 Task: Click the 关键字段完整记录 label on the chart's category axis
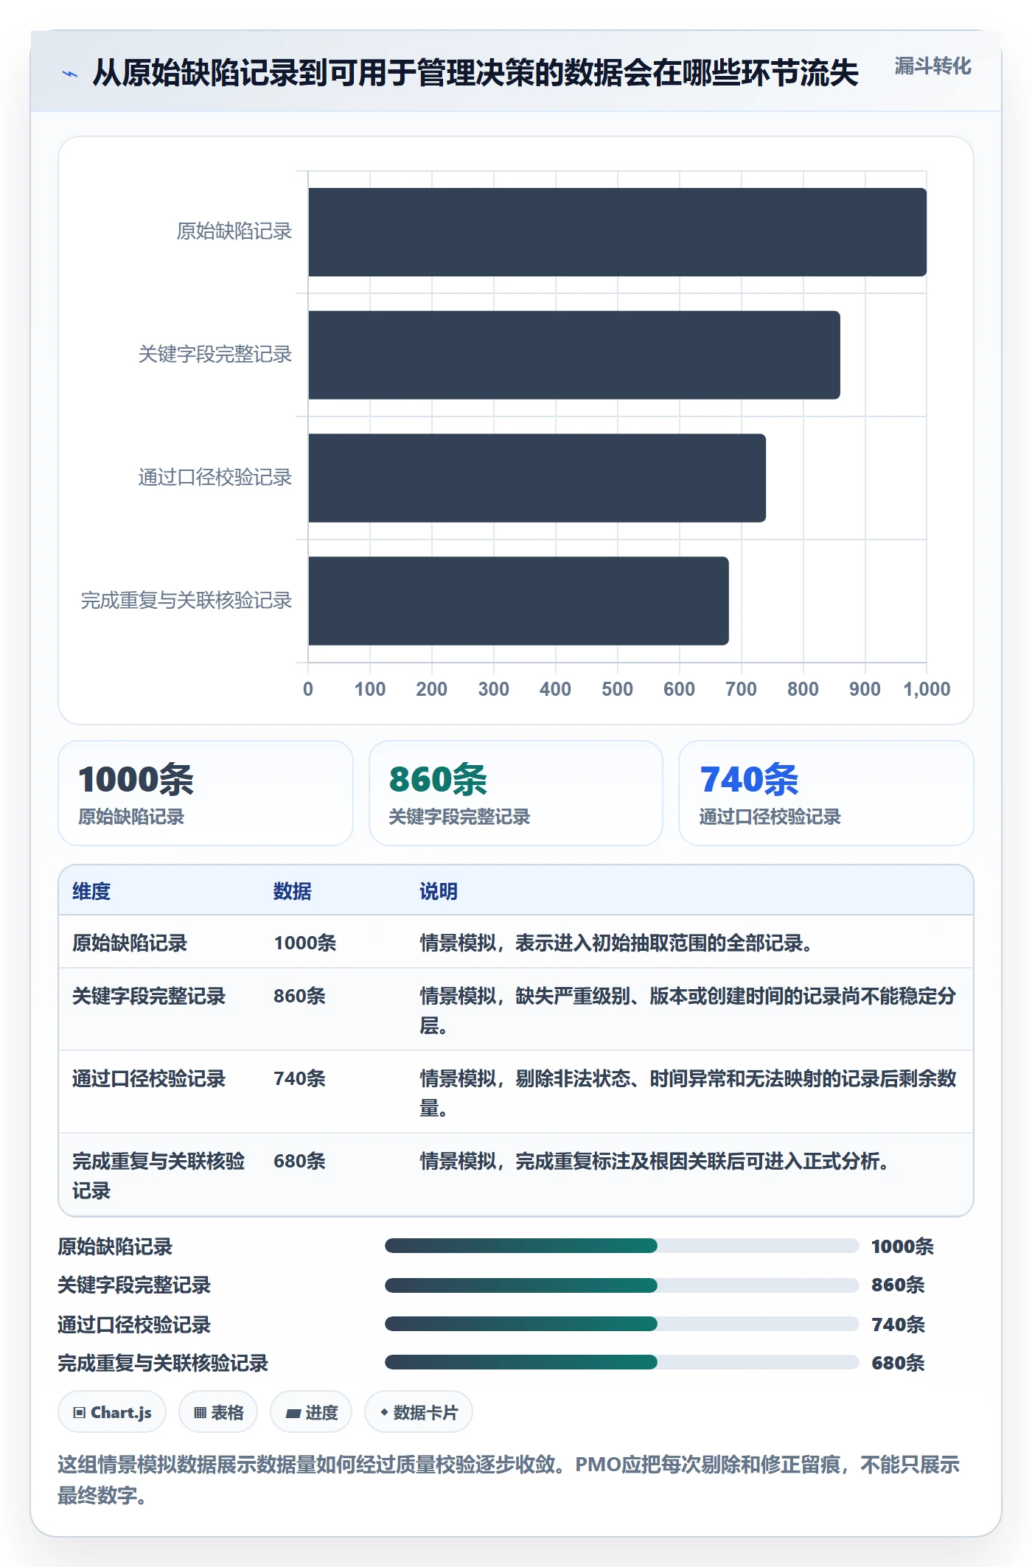click(215, 355)
